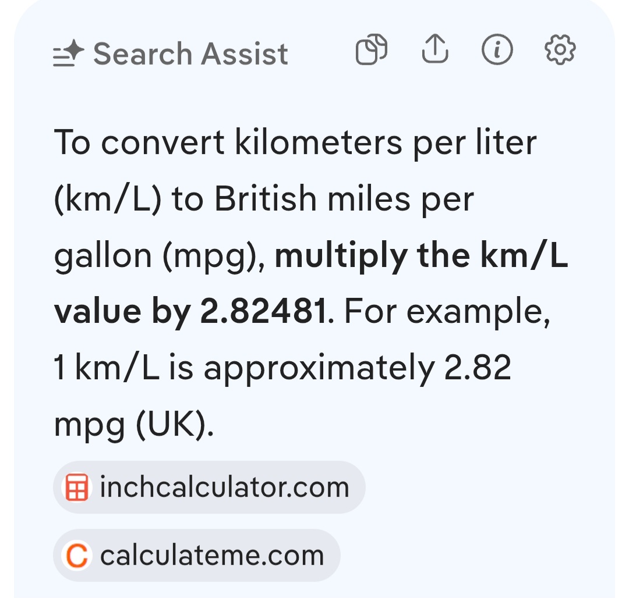Click the words "To convert kilometers"
629x598 pixels.
228,142
